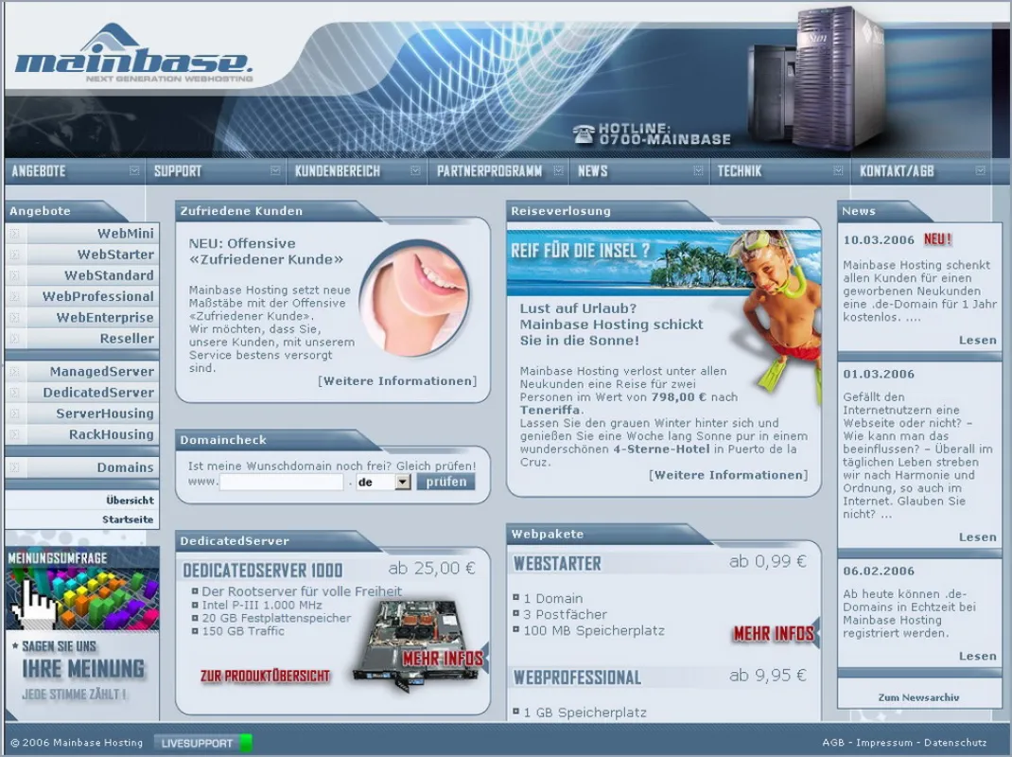Select WebMini in Angebote sidebar
This screenshot has width=1012, height=757.
tap(82, 234)
